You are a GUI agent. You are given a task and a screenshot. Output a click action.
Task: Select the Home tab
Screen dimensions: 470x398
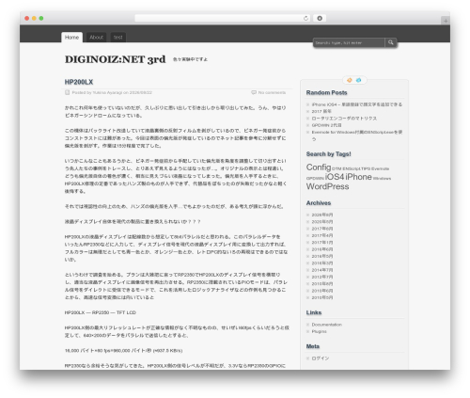71,38
